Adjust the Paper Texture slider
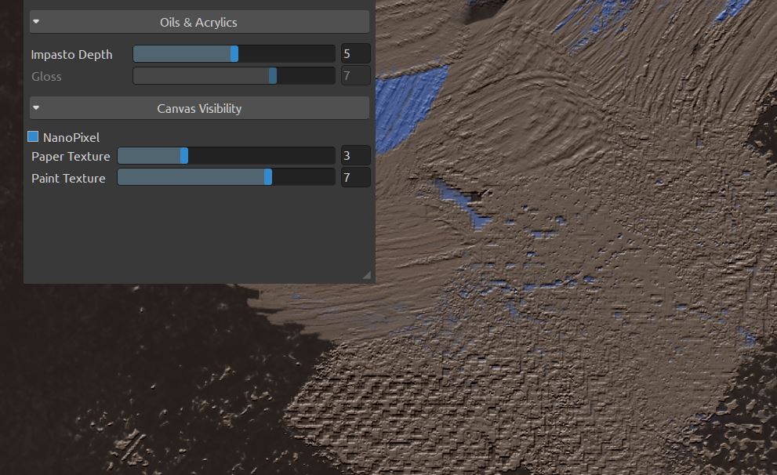 coord(185,155)
